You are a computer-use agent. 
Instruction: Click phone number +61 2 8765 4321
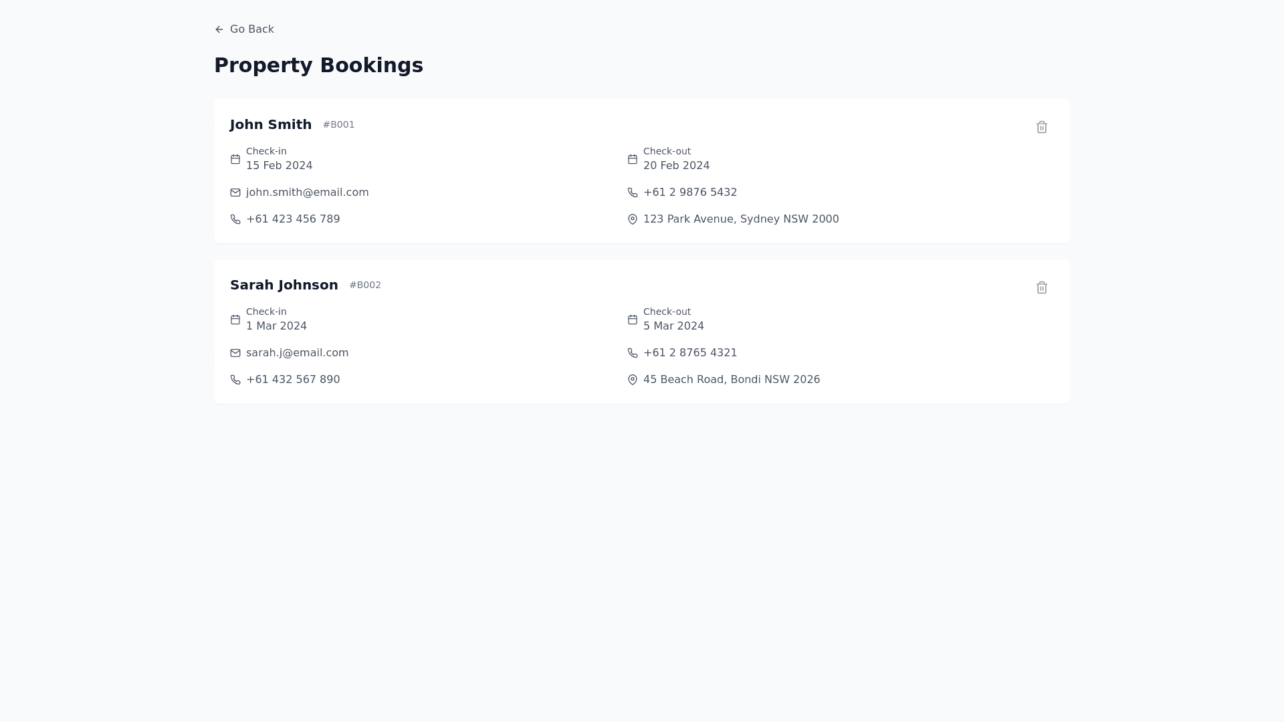pyautogui.click(x=690, y=353)
